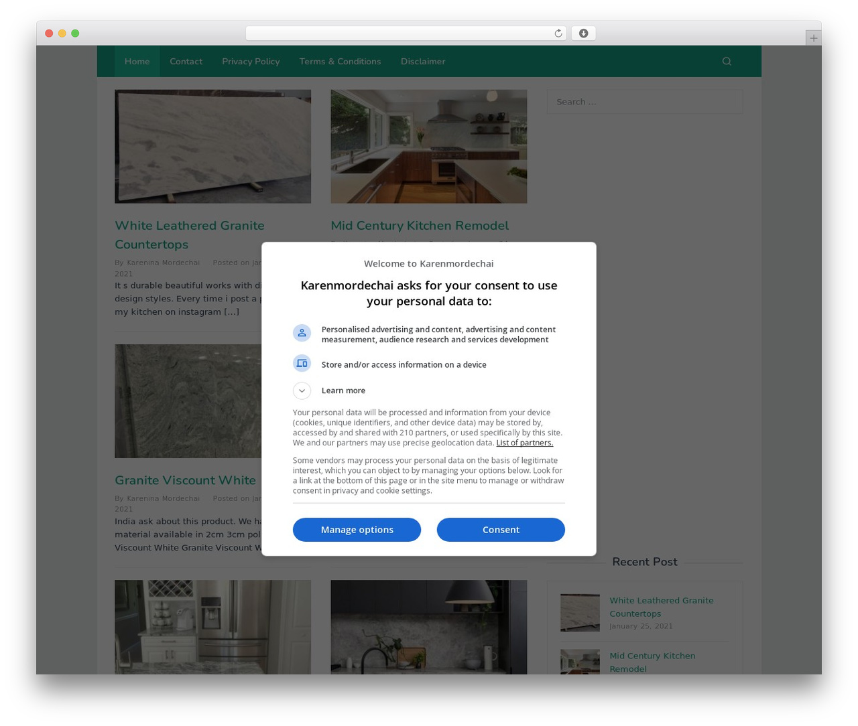858x726 pixels.
Task: Click the Manage options button
Action: point(357,530)
